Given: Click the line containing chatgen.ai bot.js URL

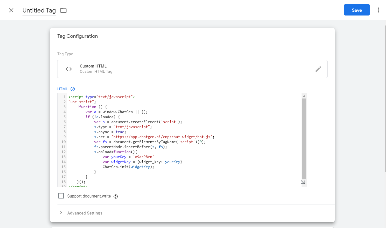Looking at the screenshot, I should click(154, 137).
